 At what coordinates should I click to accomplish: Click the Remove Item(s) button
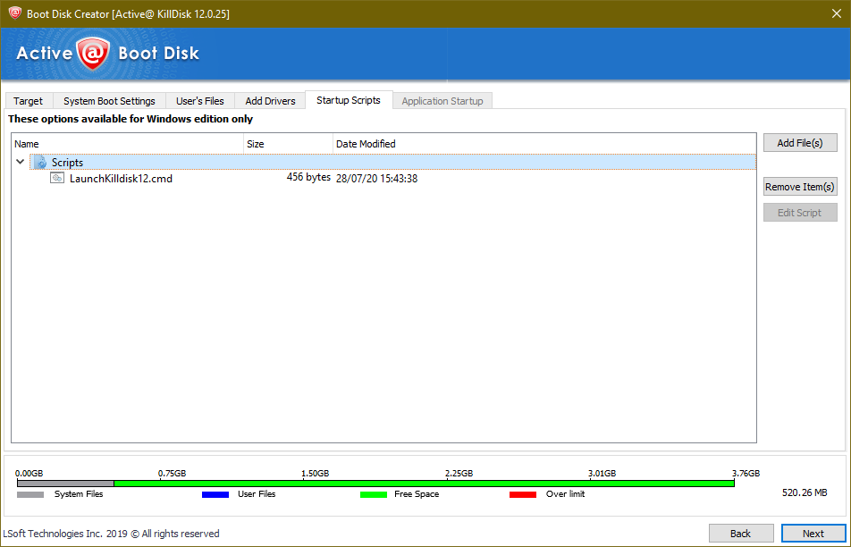coord(799,186)
